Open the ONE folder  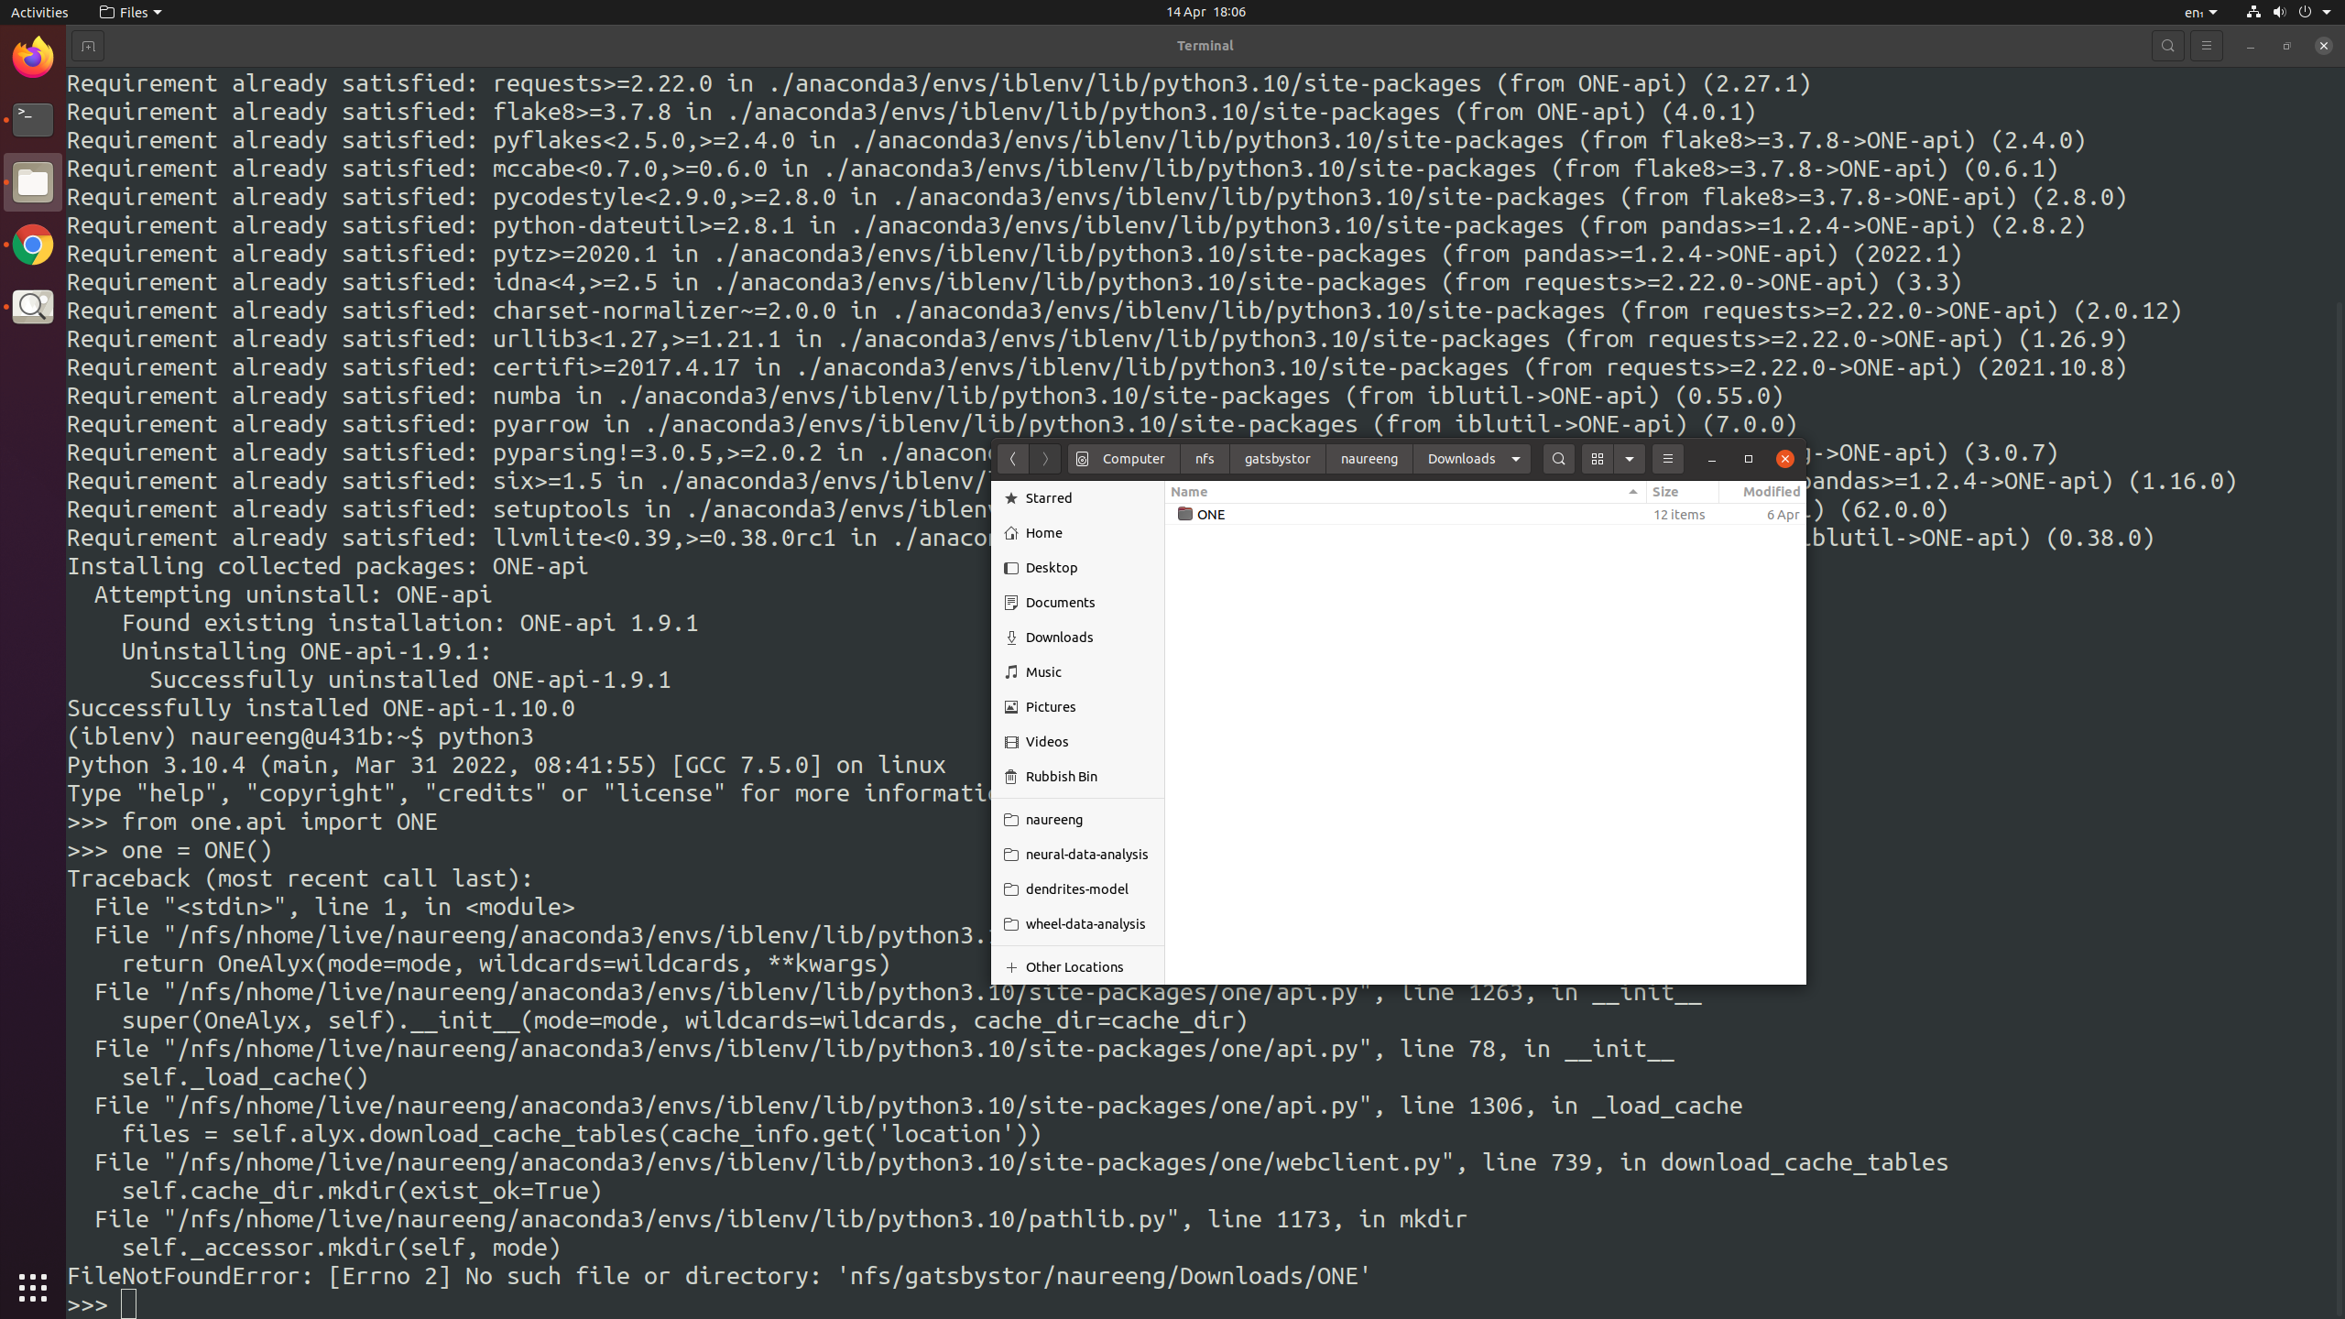click(x=1209, y=514)
